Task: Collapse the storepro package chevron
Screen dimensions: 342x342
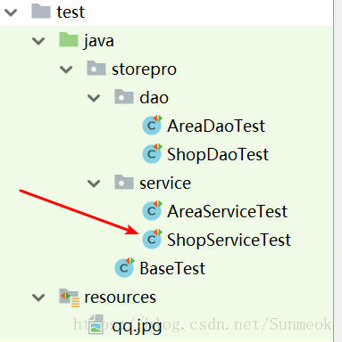Action: pos(66,69)
